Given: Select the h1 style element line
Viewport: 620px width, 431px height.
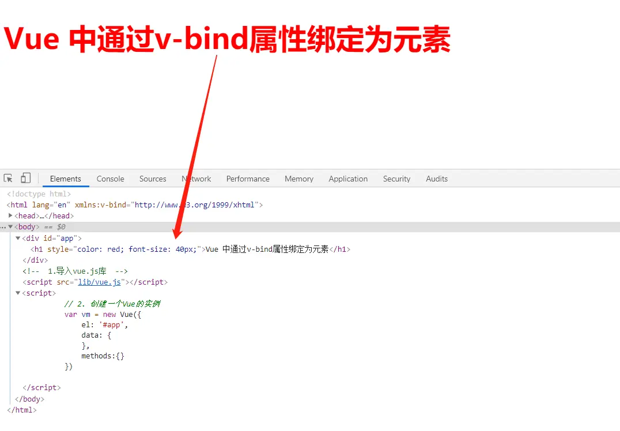Looking at the screenshot, I should [191, 249].
